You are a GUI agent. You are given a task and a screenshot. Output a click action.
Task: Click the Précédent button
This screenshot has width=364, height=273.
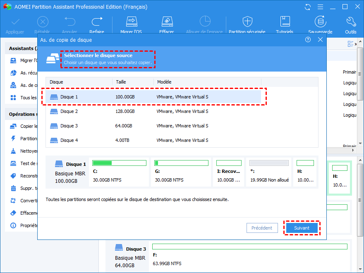[262, 228]
